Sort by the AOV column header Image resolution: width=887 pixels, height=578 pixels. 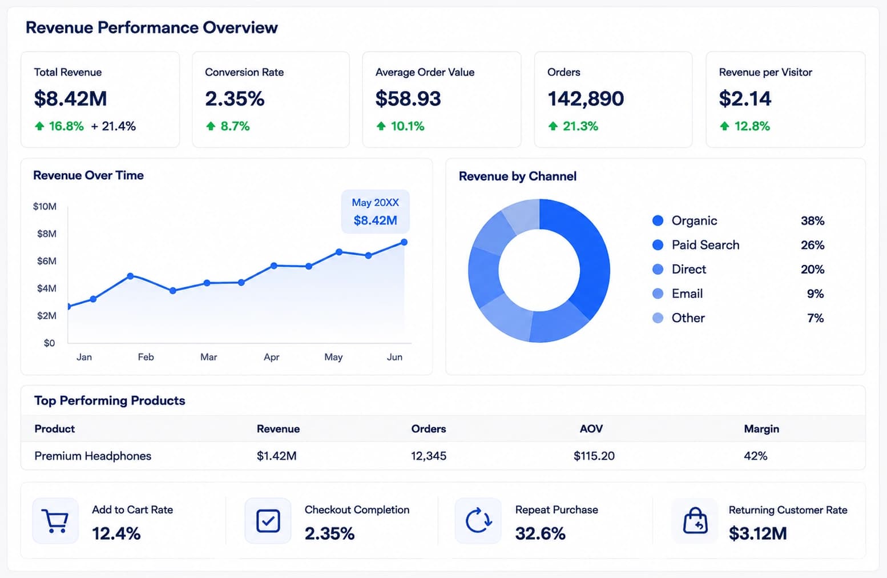tap(591, 429)
